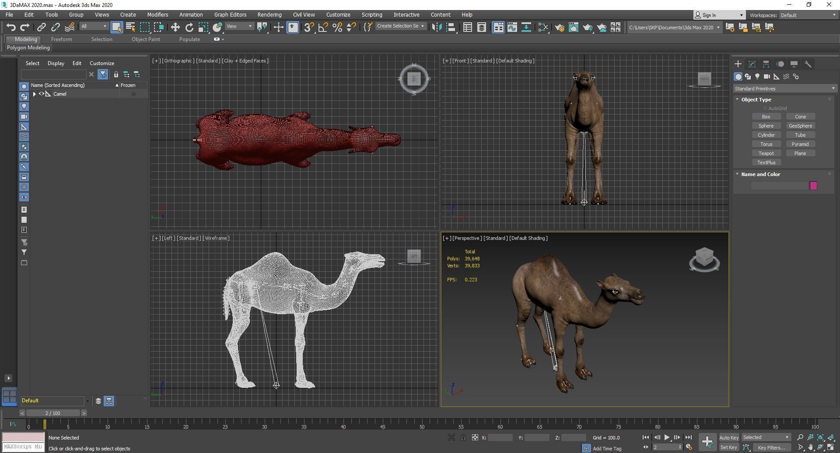Viewport: 840px width, 453px height.
Task: Open the Scripting menu
Action: click(x=371, y=14)
